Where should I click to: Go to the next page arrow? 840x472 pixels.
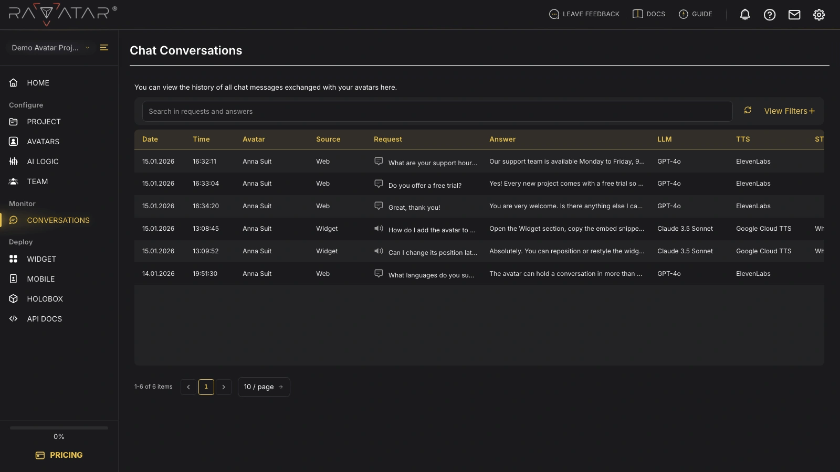pyautogui.click(x=224, y=387)
